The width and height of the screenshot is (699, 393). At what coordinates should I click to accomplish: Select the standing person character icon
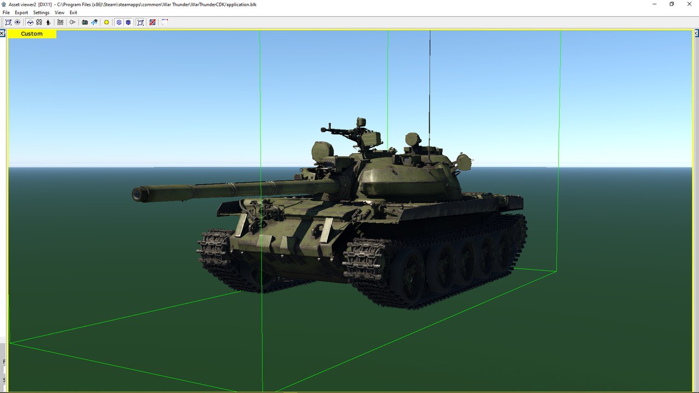pos(48,22)
